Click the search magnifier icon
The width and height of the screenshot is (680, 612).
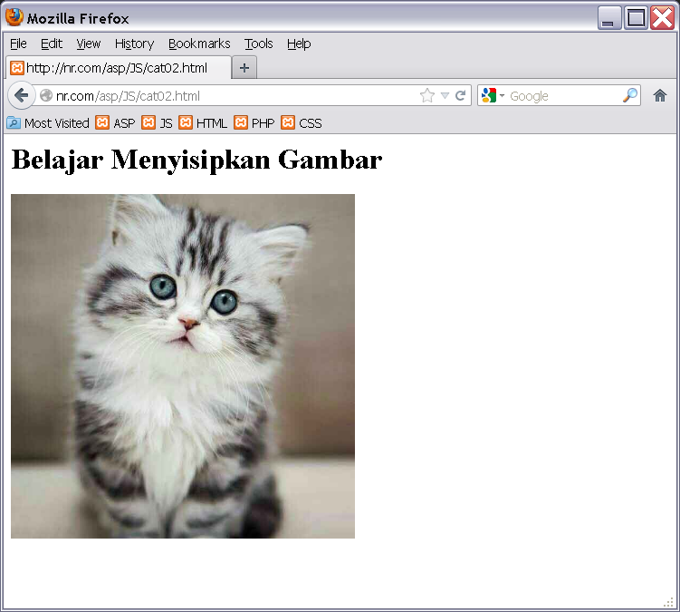pos(630,95)
